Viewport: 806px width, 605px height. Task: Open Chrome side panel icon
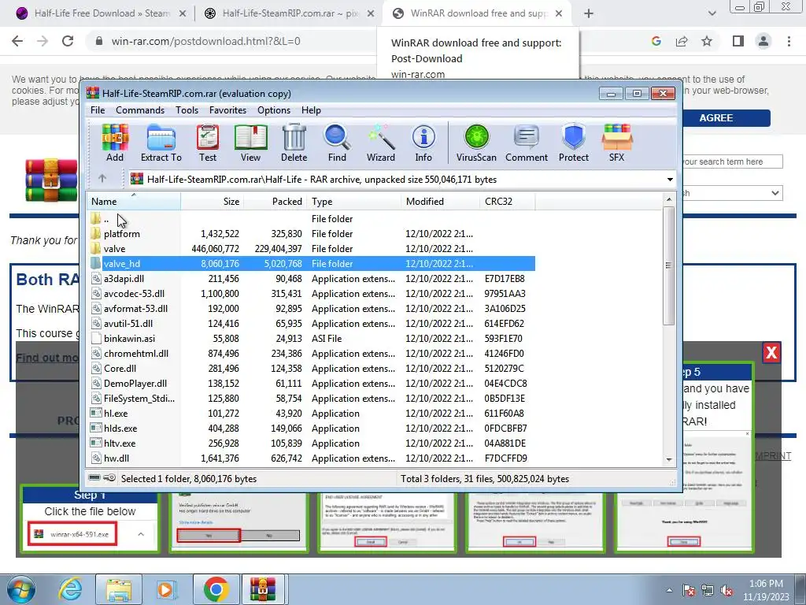pos(738,41)
